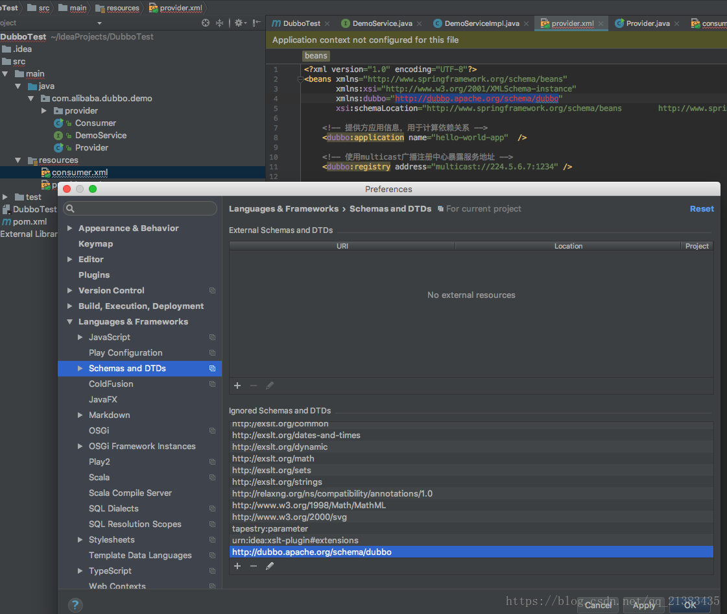Click the Location column header
Image resolution: width=727 pixels, height=614 pixels.
[x=568, y=246]
